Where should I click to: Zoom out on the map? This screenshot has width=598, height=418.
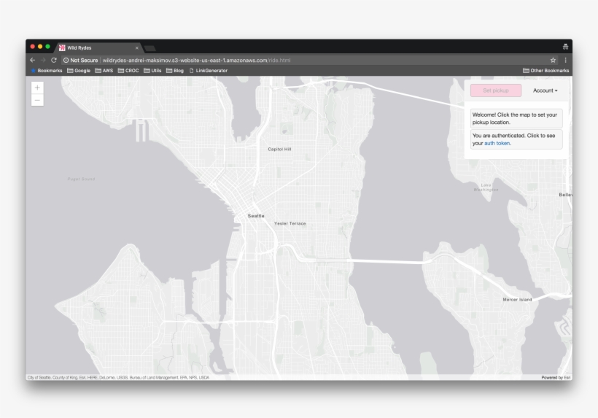point(38,100)
